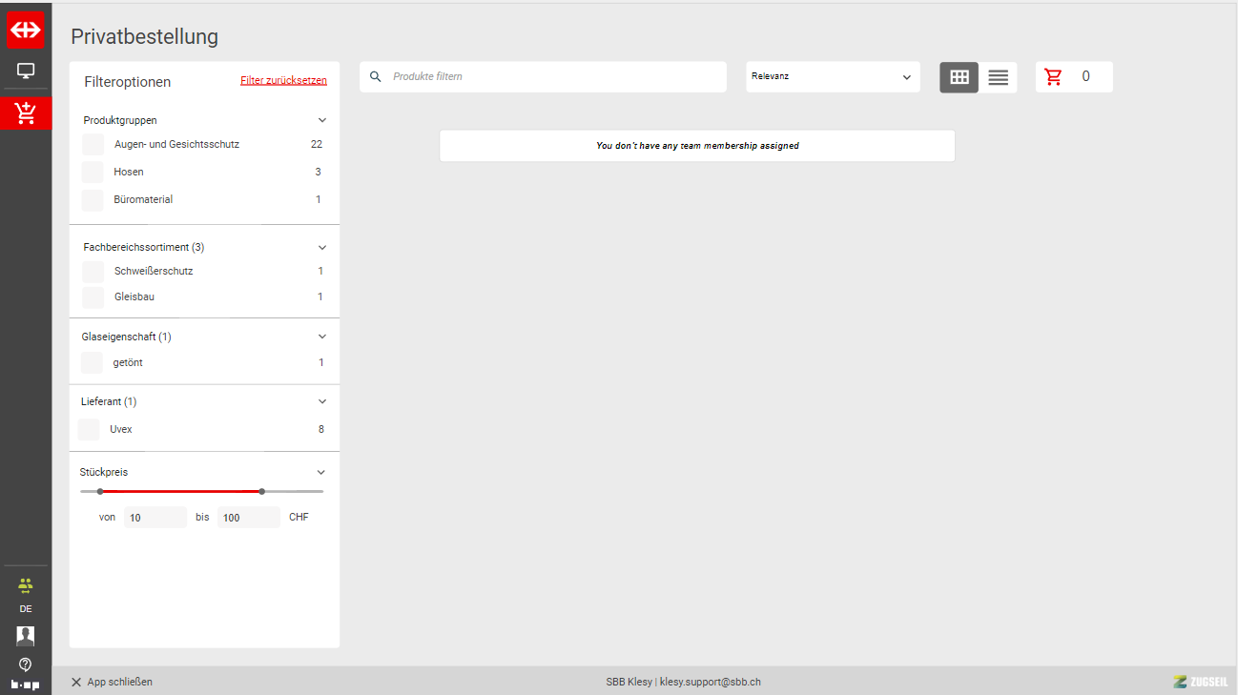Check the Augen- und Gesichtsschutz filter
The height and width of the screenshot is (695, 1238).
[93, 145]
